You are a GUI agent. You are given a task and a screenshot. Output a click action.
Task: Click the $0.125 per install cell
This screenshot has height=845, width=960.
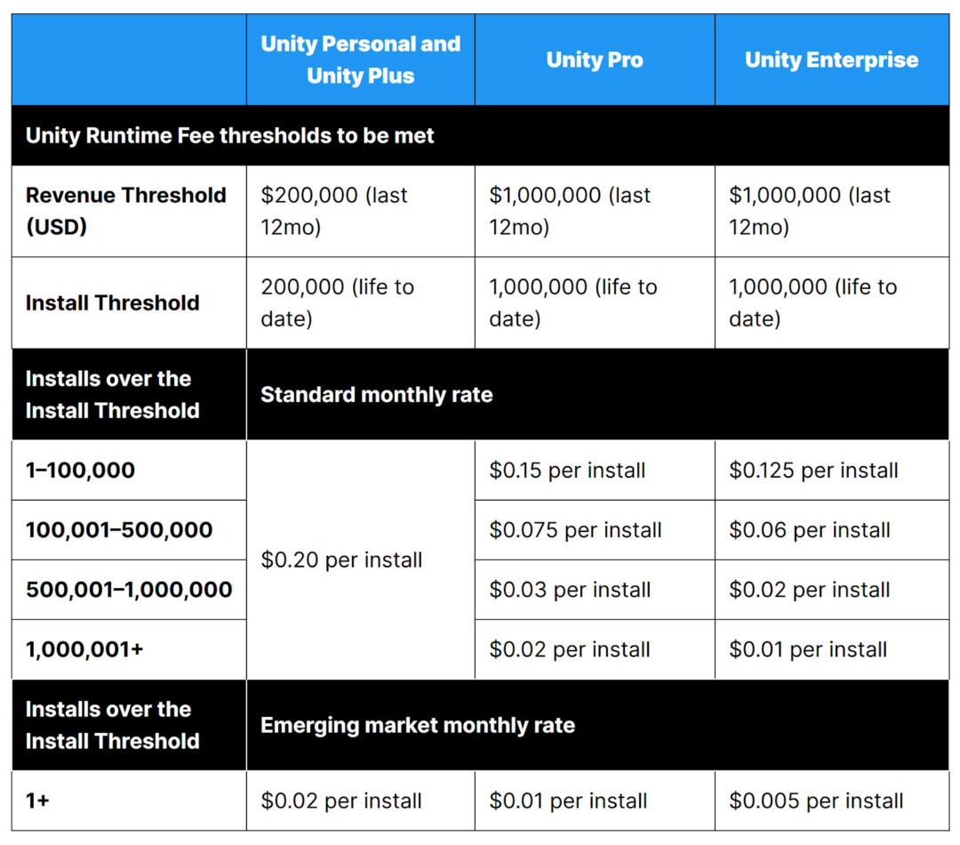[x=813, y=470]
